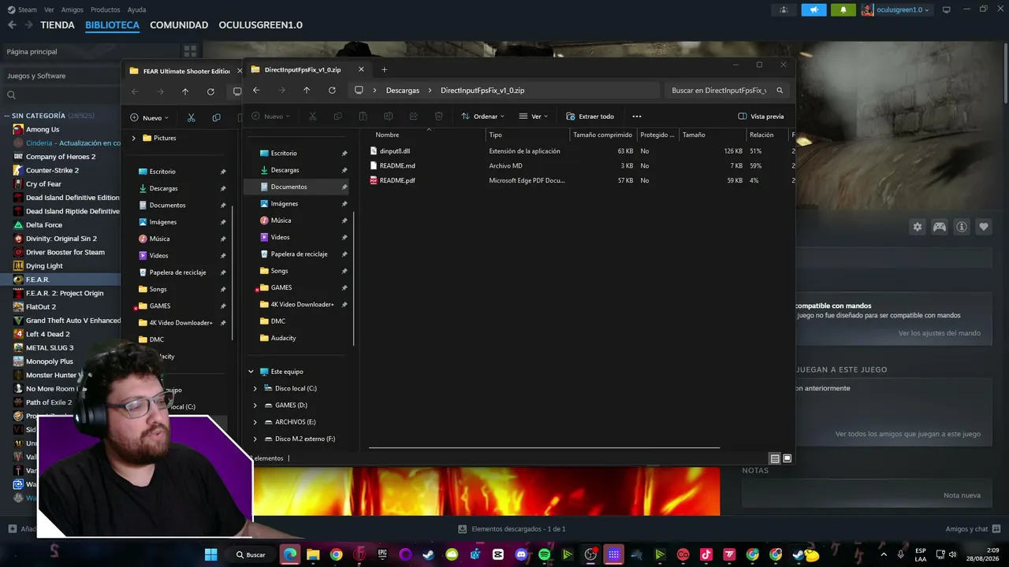Toggle the Vista previa pane

click(761, 117)
